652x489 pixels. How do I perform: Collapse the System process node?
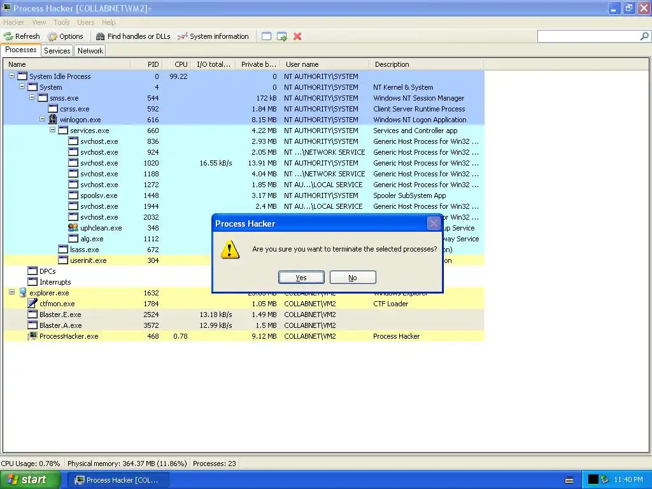[22, 87]
